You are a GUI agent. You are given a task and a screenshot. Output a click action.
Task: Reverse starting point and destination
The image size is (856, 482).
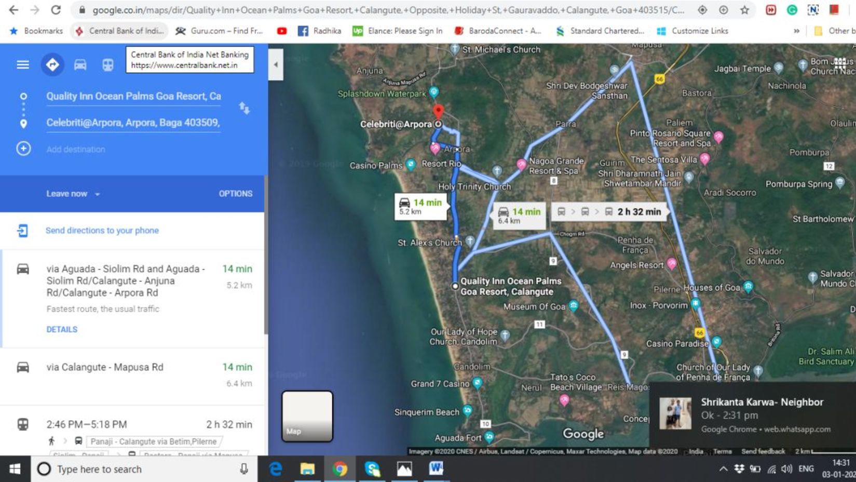[244, 108]
